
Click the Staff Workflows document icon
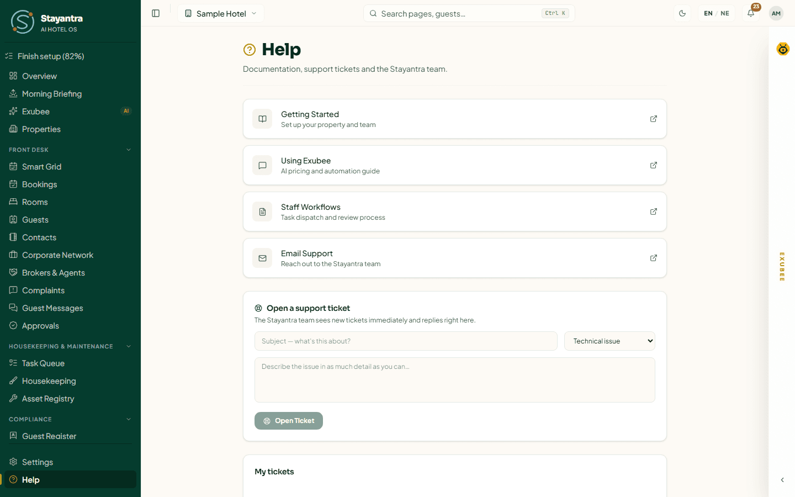point(262,212)
